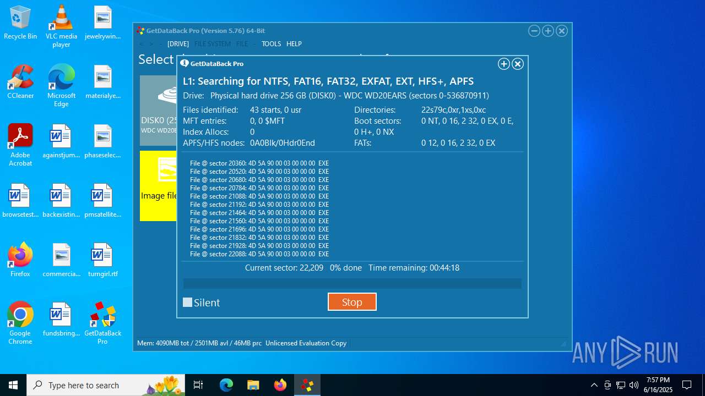This screenshot has height=396, width=705.
Task: Click the Unlicensed Evaluation Copy status text
Action: (x=306, y=343)
